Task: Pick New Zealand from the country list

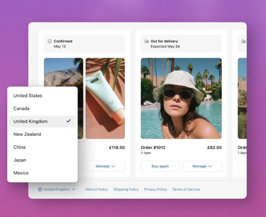Action: 27,134
